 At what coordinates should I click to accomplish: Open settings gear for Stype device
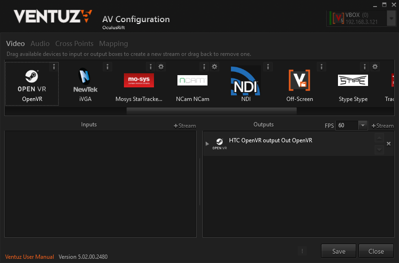[375, 67]
